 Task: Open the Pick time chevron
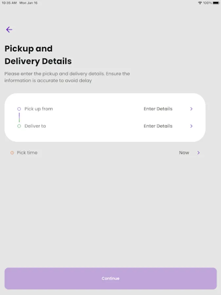pos(198,153)
